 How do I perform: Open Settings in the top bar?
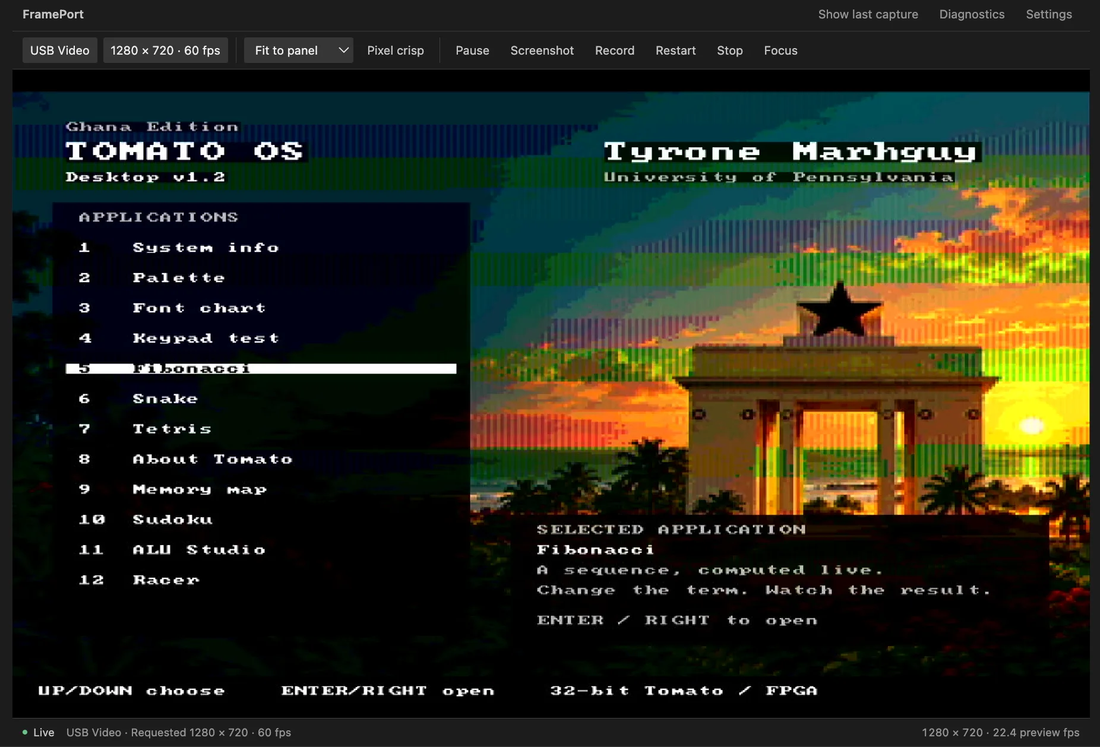click(x=1049, y=14)
